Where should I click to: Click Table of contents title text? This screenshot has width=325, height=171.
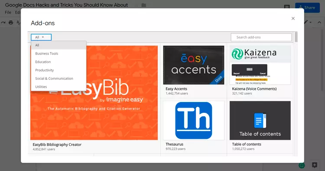pos(247,144)
